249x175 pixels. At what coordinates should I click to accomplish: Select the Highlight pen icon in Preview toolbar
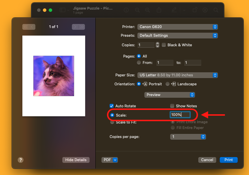point(174,10)
